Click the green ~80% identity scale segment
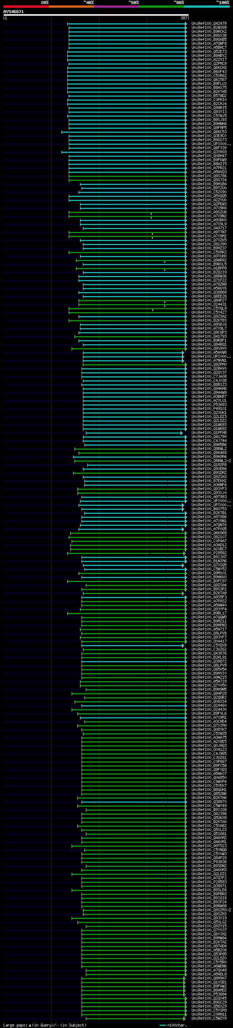Screen dimensions: 233x1028 pos(162,7)
